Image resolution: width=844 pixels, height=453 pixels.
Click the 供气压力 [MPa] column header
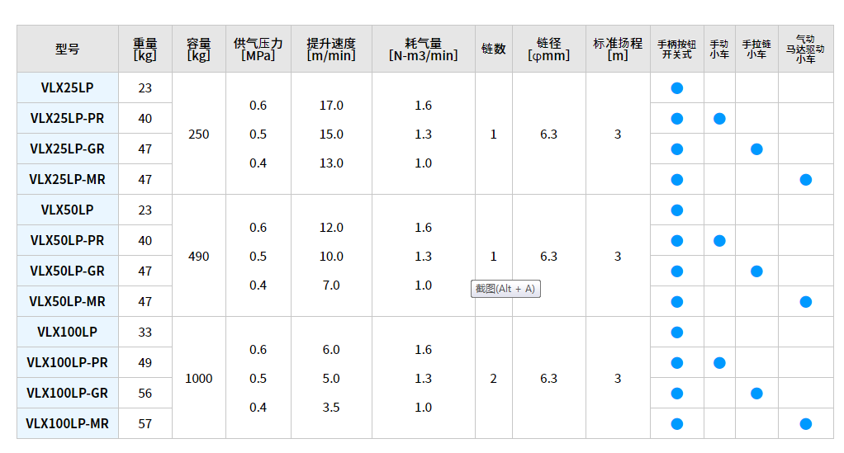click(x=258, y=49)
